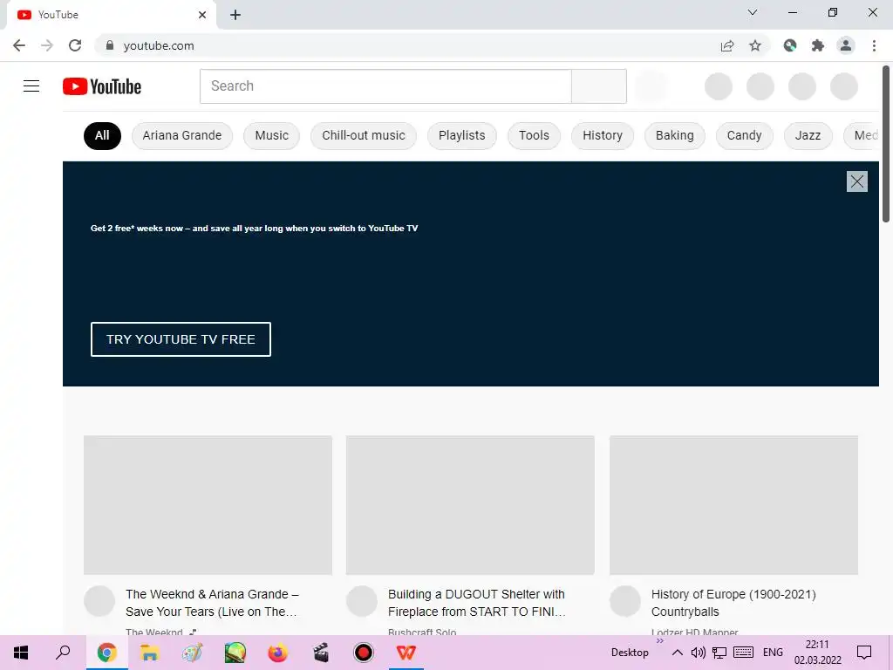This screenshot has height=670, width=893.
Task: Click the round extension icon beside puzzle
Action: point(790,45)
